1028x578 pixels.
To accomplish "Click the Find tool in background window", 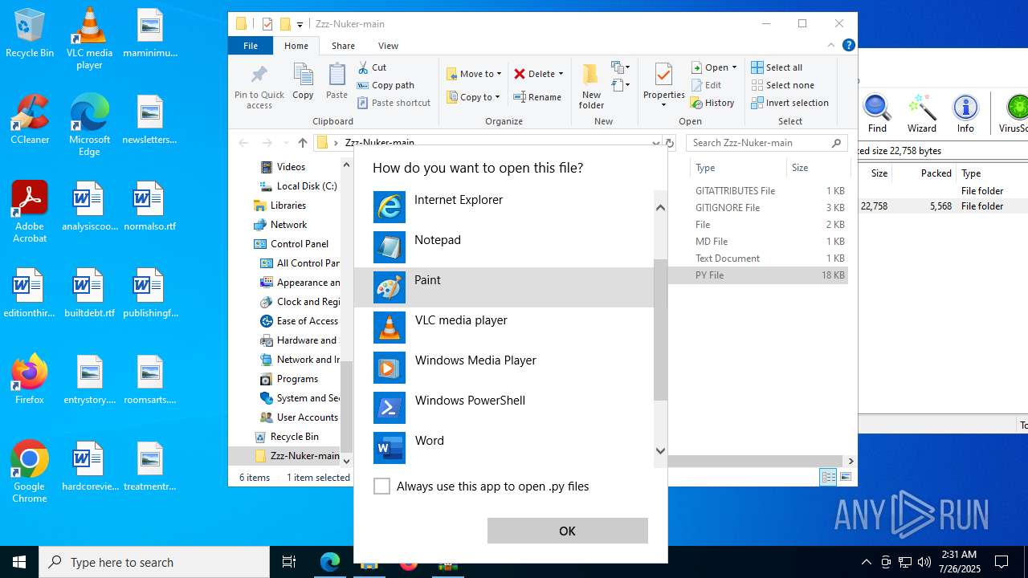I will click(877, 114).
